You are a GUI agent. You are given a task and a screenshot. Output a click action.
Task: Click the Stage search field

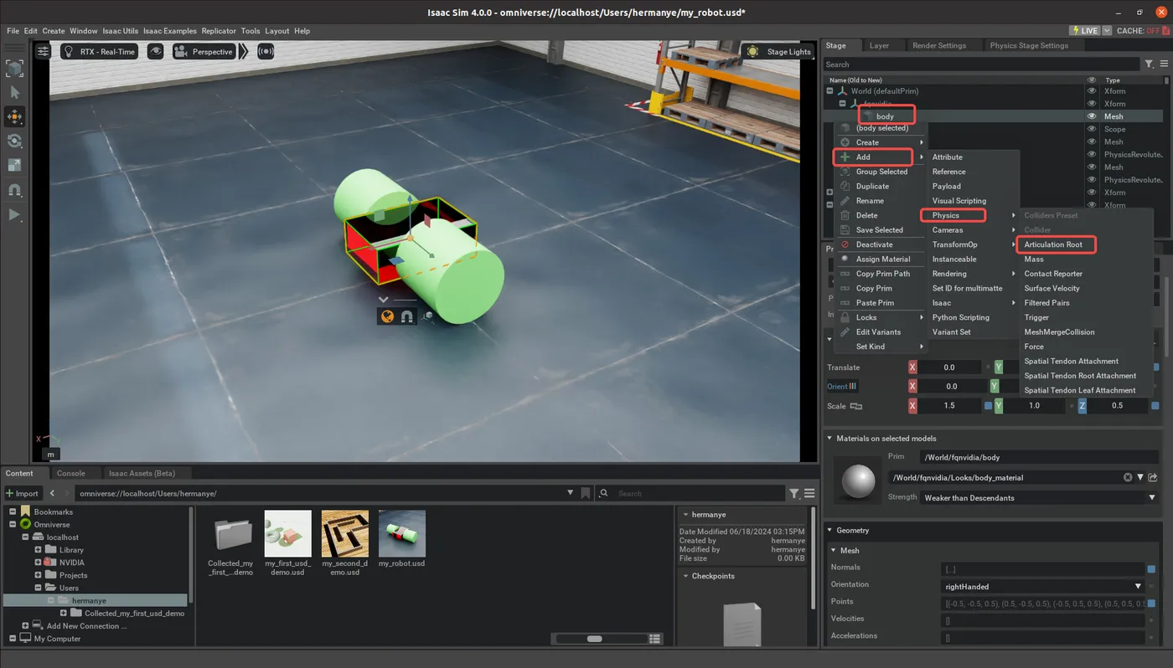[x=981, y=64]
